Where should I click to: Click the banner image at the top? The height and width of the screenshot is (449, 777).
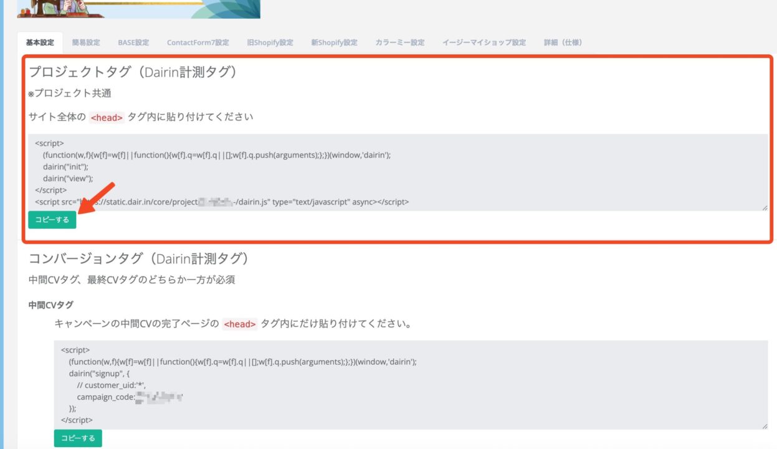coord(138,9)
